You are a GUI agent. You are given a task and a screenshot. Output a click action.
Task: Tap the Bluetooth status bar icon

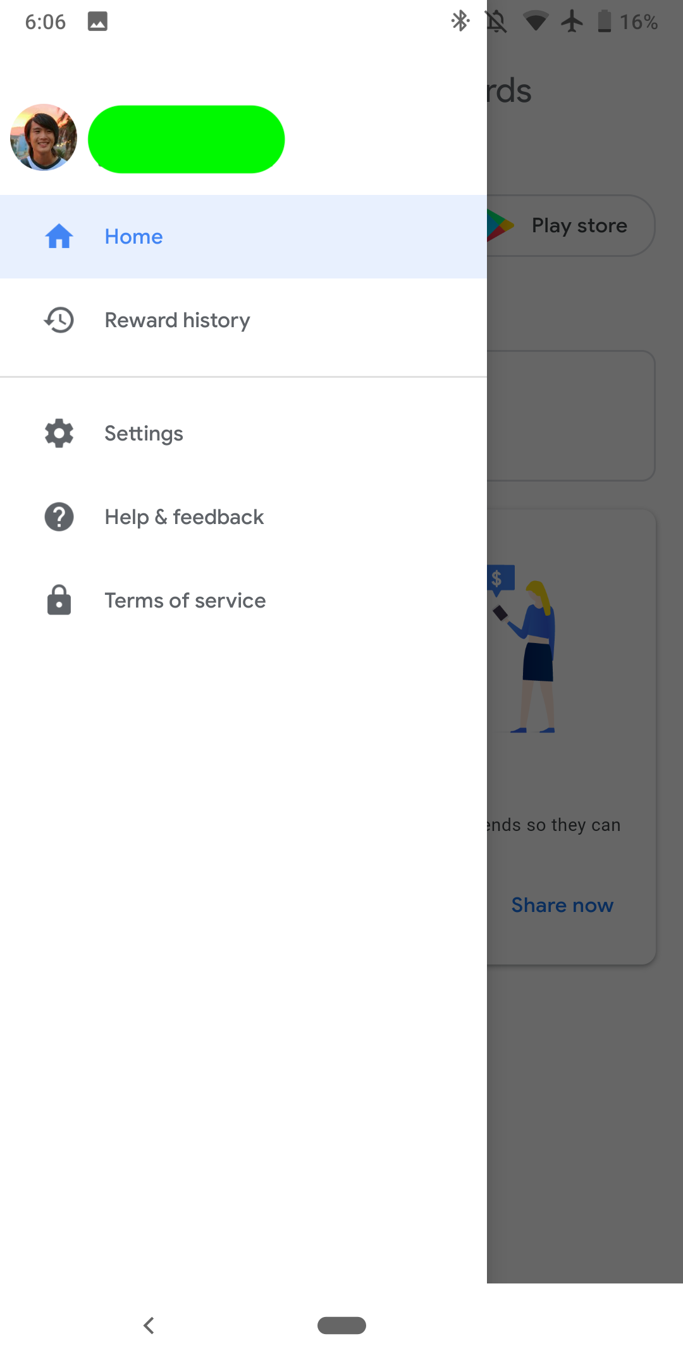click(460, 22)
